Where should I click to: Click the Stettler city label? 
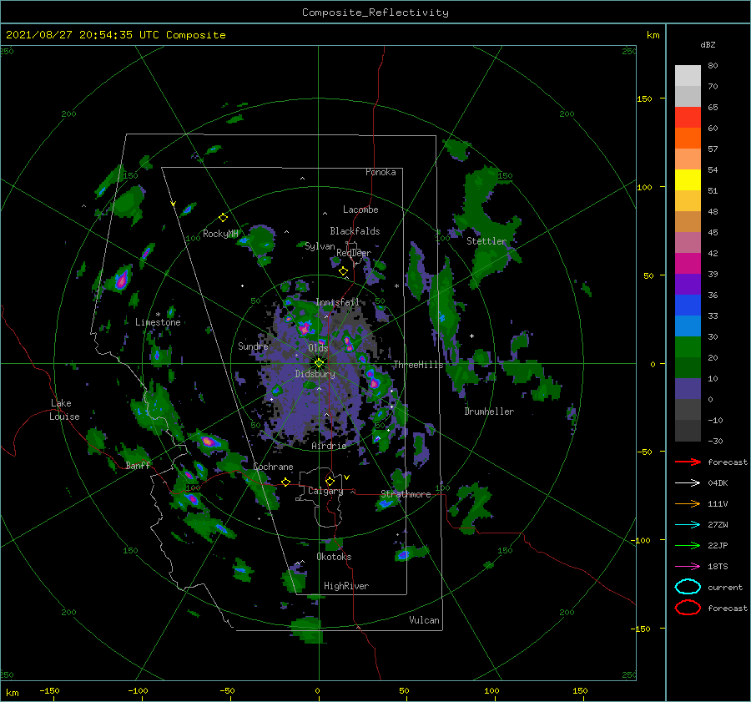486,241
